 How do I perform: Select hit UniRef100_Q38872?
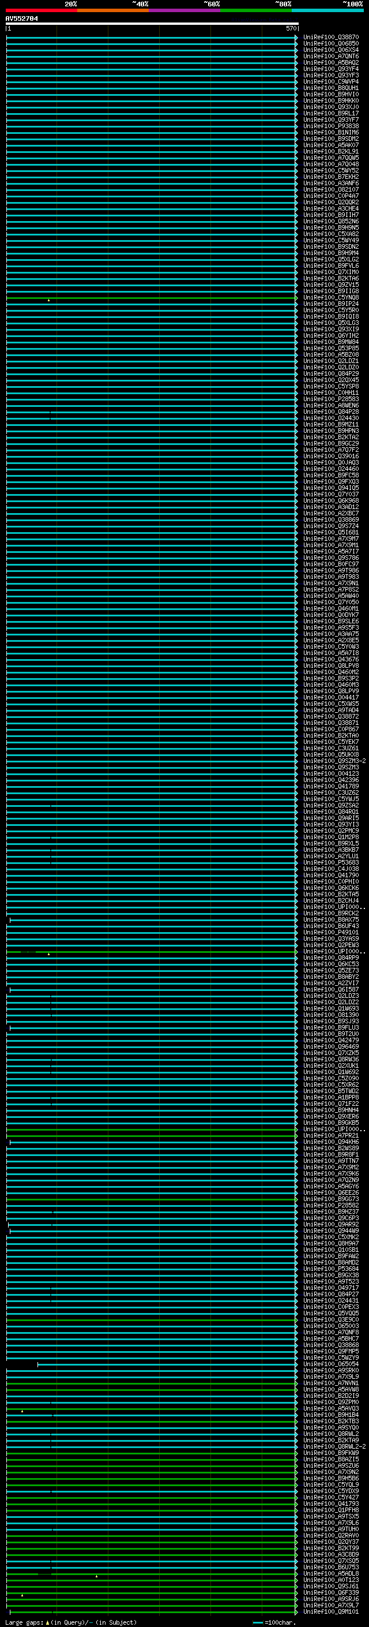click(x=331, y=716)
